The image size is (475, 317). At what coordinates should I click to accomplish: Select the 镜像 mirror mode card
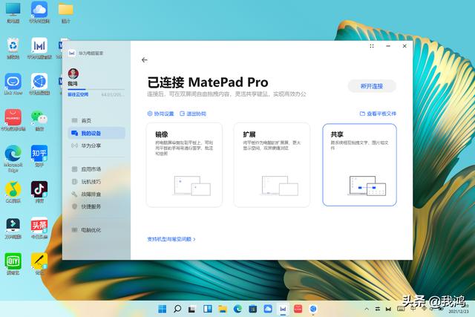click(x=184, y=164)
